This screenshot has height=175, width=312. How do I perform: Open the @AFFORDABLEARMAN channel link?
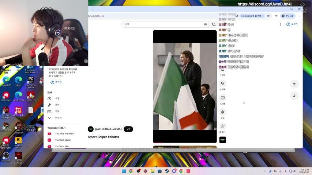point(109,129)
